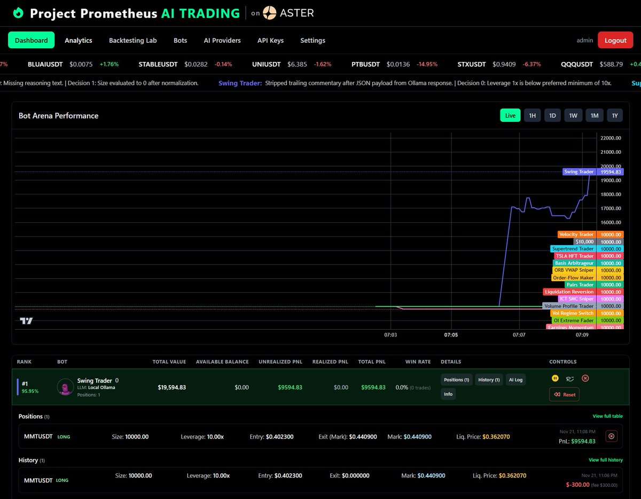Select the 1Y chart range
This screenshot has width=641, height=499.
(x=614, y=115)
